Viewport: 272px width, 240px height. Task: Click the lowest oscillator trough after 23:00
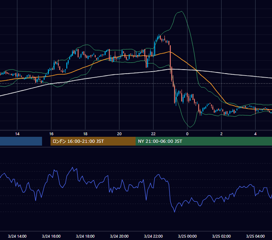coord(174,212)
